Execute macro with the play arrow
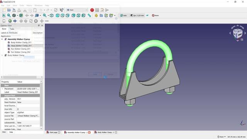The height and width of the screenshot is (139, 247). [x=107, y=10]
